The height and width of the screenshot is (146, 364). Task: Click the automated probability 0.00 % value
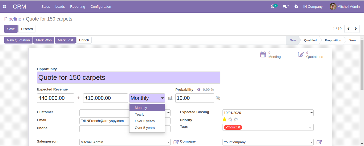click(208, 90)
